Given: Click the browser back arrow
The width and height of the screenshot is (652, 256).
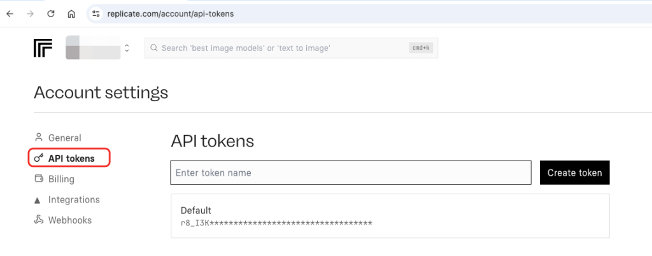Looking at the screenshot, I should point(10,13).
